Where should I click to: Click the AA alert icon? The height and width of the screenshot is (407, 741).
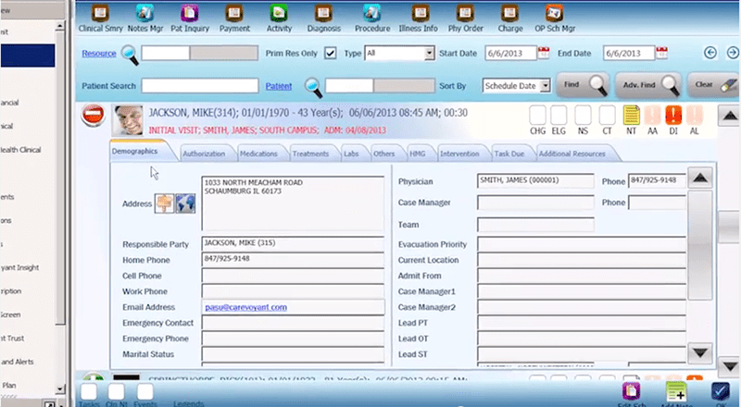(x=652, y=115)
